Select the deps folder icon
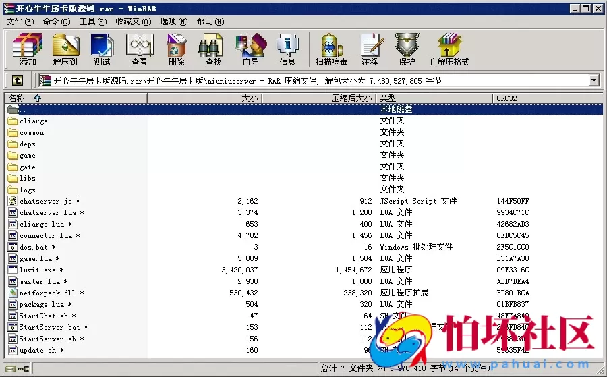Viewport: 607px width, 377px height. point(13,144)
